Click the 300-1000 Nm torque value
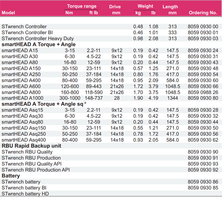Viewport: 222px width, 198px height. click(70, 98)
